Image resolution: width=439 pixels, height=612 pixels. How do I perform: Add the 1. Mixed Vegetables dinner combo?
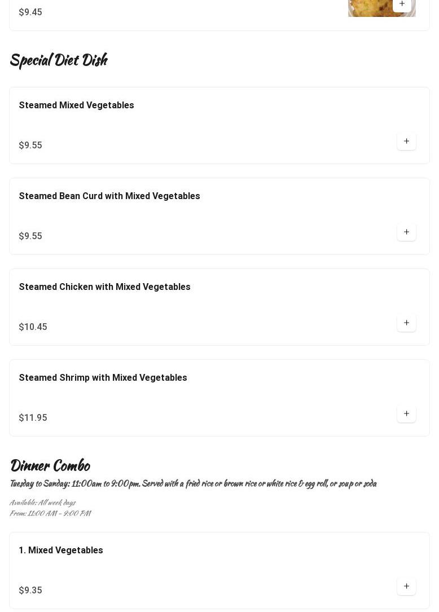(406, 586)
